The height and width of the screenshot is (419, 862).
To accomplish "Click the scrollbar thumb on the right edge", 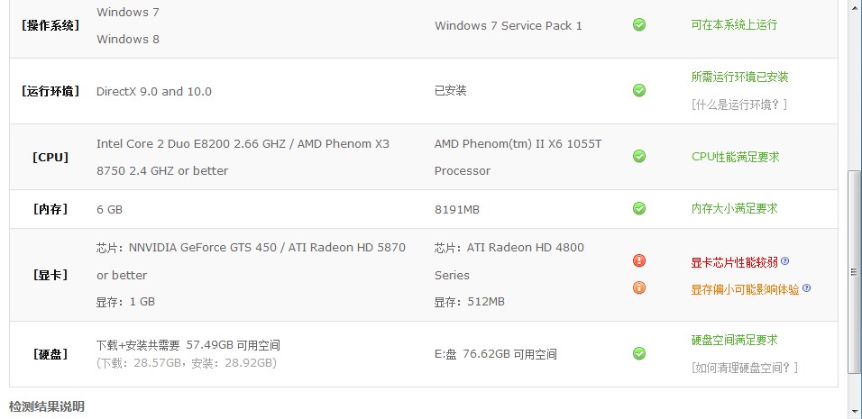I will [854, 272].
